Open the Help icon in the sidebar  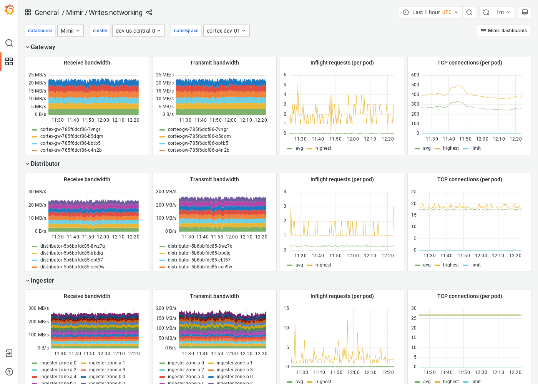pyautogui.click(x=9, y=372)
